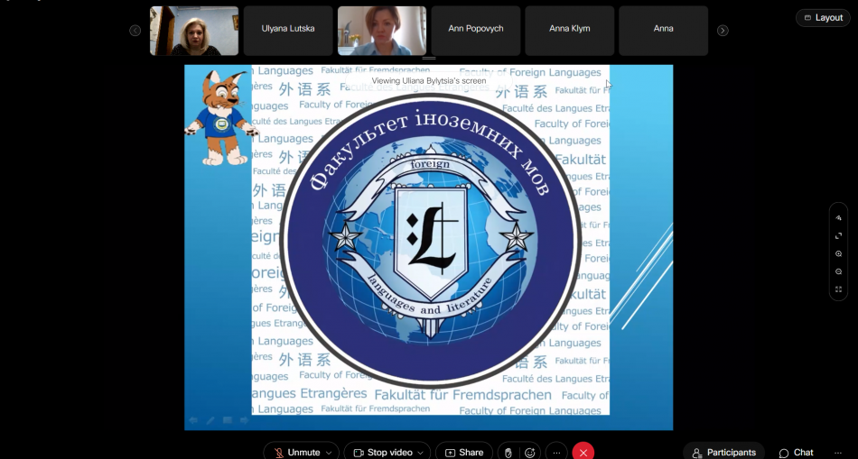Open the reactions smiley menu
This screenshot has width=858, height=459.
click(530, 452)
